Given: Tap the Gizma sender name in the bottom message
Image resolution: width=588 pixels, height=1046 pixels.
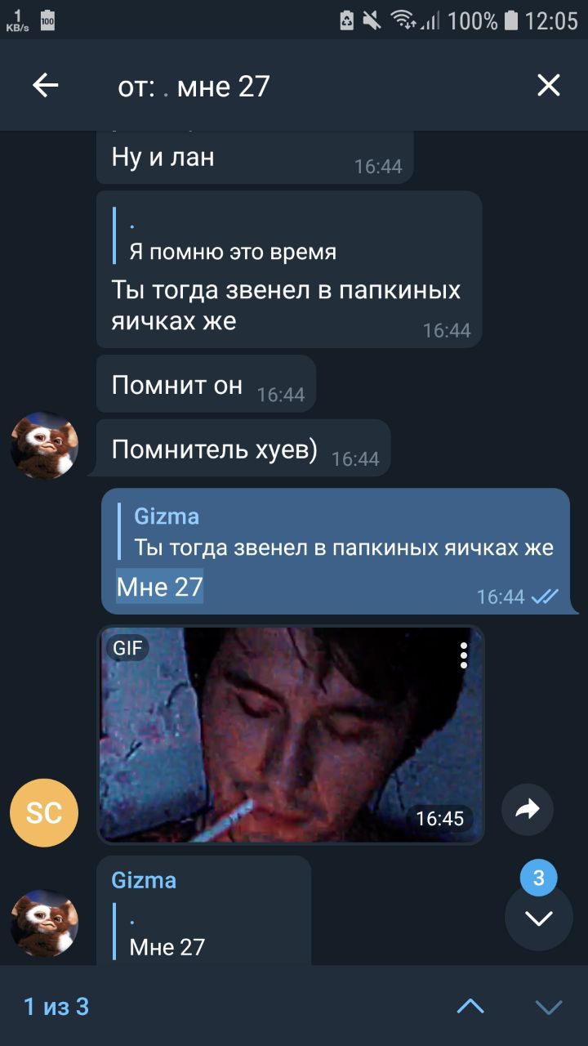Looking at the screenshot, I should (144, 880).
